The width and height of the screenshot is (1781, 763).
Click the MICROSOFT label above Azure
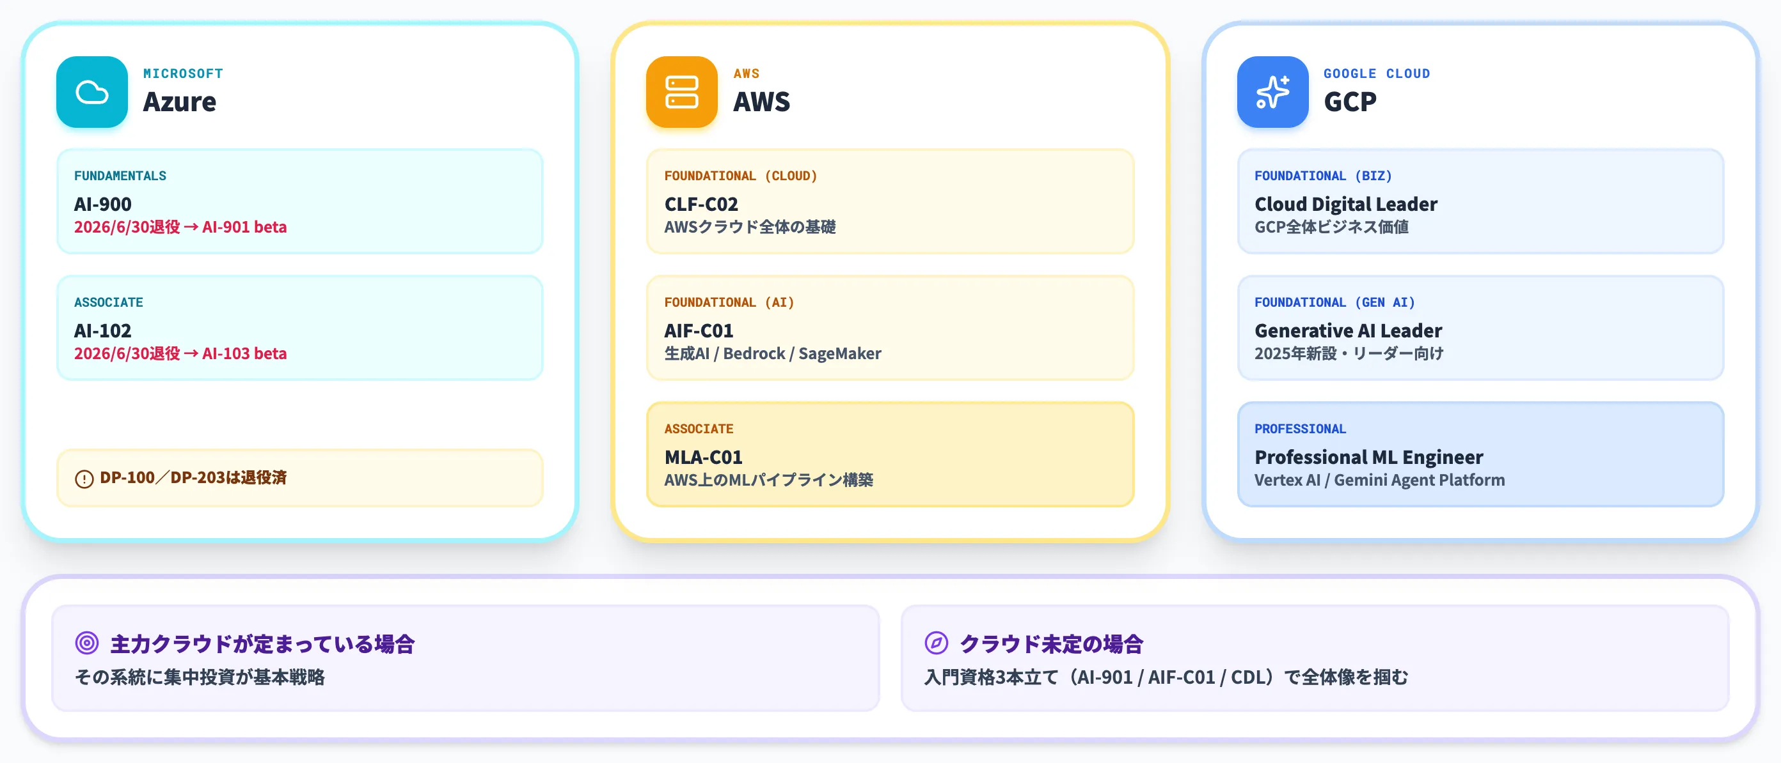click(x=183, y=73)
